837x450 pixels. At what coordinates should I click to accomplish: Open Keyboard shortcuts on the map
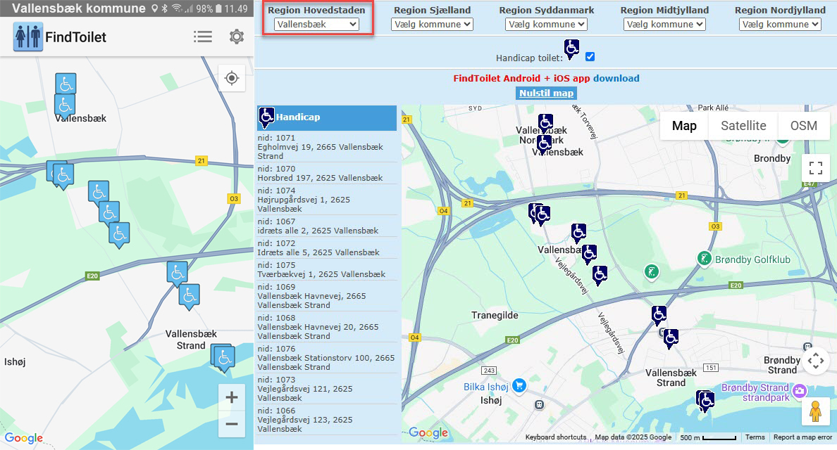556,437
